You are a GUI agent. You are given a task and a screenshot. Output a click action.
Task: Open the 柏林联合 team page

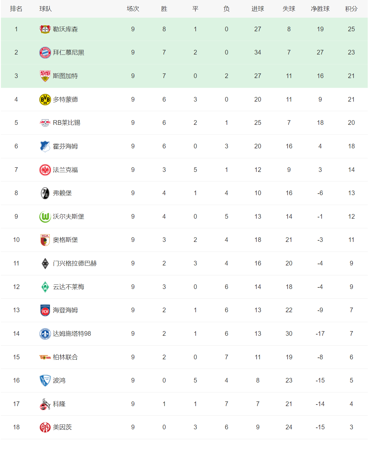(x=65, y=357)
